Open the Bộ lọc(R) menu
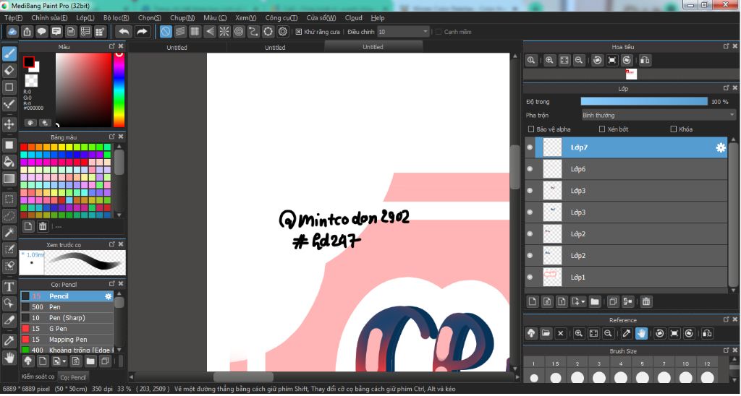 click(117, 17)
